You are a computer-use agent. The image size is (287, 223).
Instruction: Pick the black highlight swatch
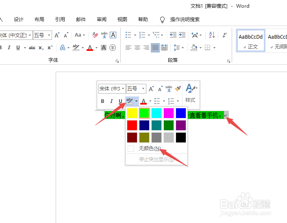(x=181, y=138)
